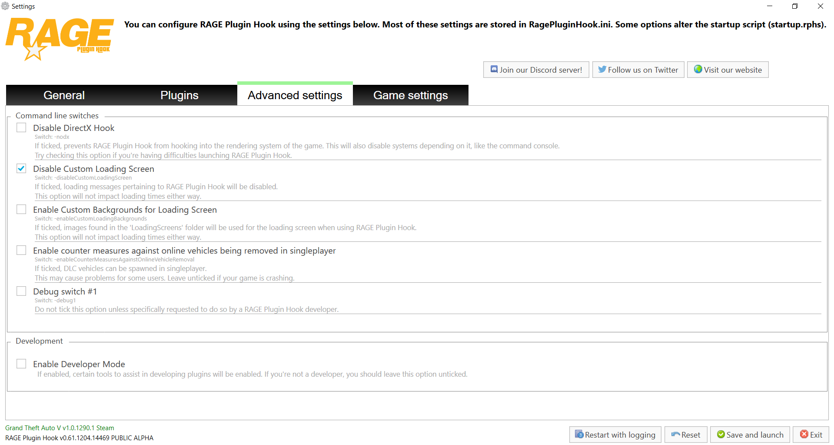
Task: Click the green checkmark Save and launch icon
Action: click(x=721, y=434)
